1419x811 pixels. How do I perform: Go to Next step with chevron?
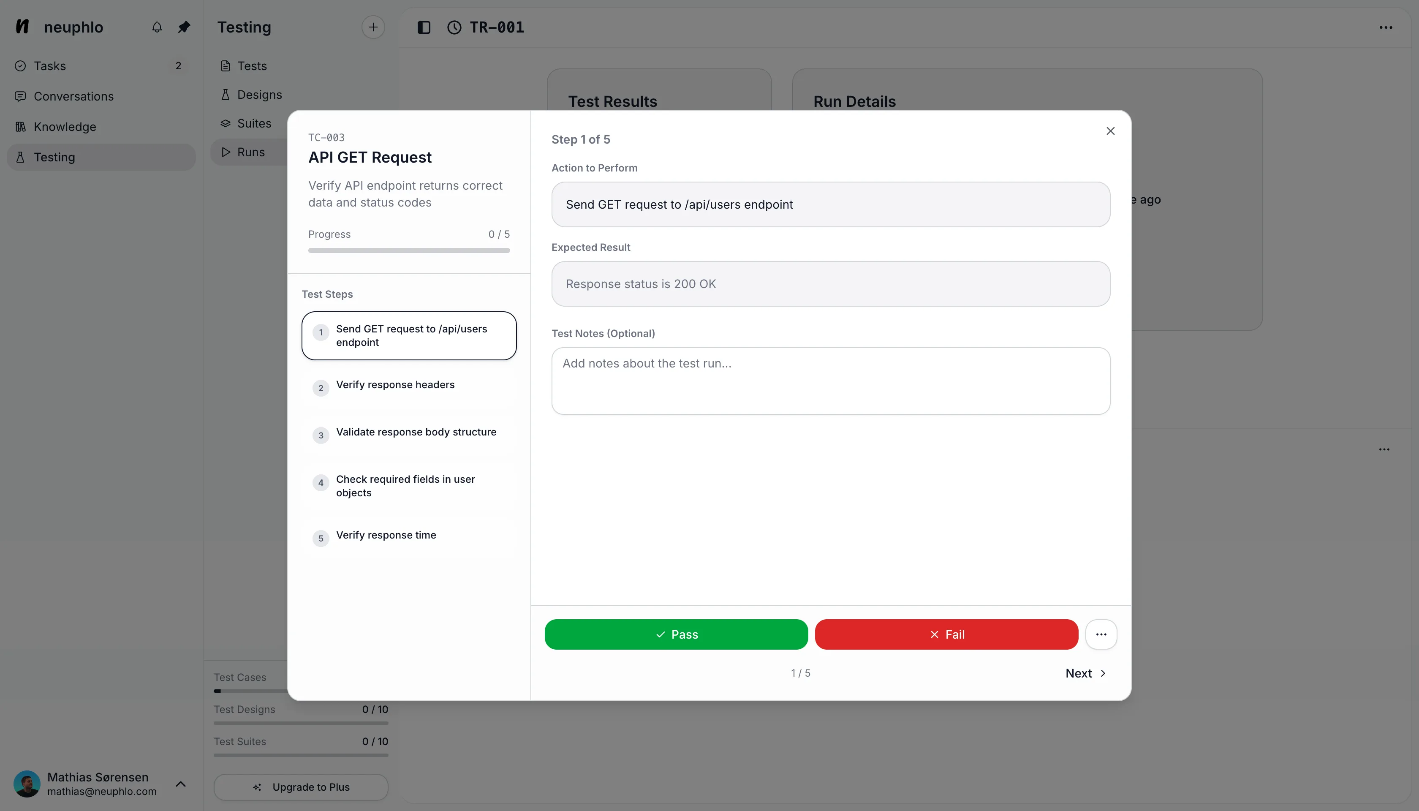(1085, 673)
